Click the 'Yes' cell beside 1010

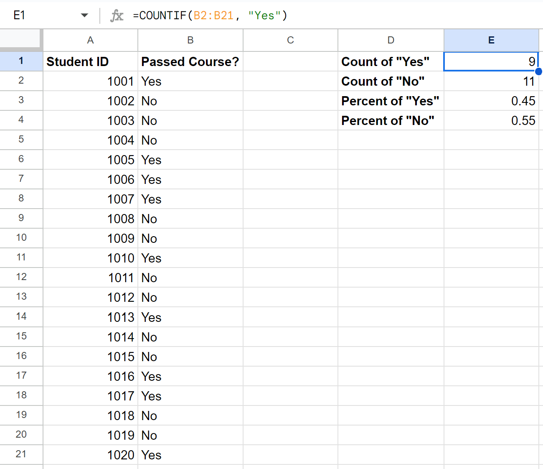tap(190, 258)
